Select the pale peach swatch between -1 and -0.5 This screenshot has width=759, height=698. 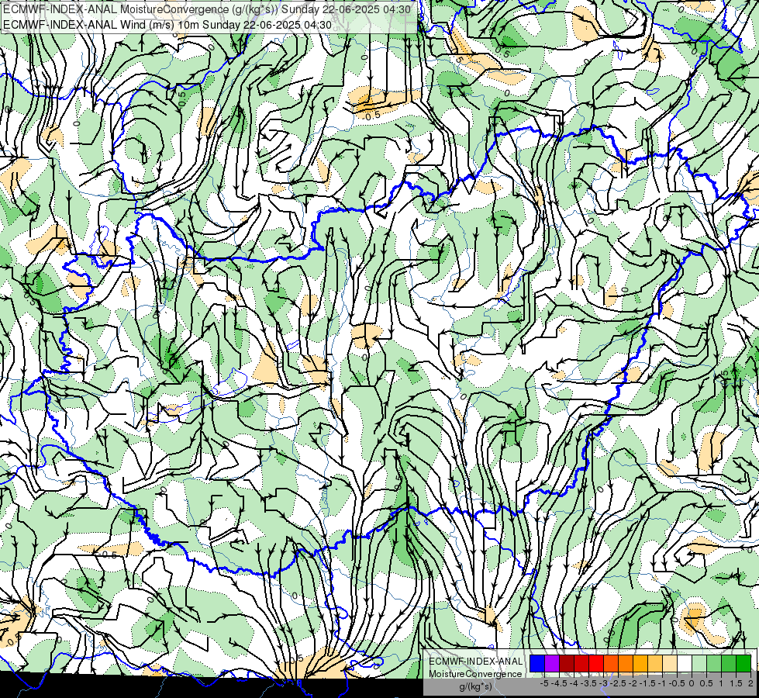pyautogui.click(x=670, y=664)
